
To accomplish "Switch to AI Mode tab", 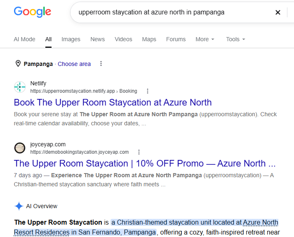I will pos(24,39).
